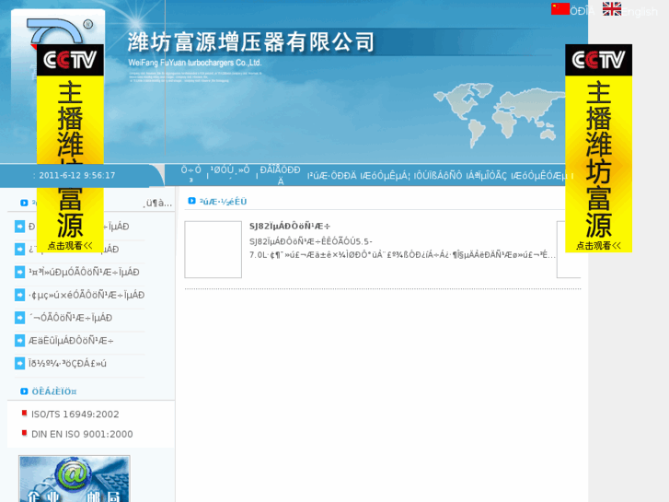Click the 'more...' link in sidebar header
Screen dimensions: 669x502
coord(157,204)
